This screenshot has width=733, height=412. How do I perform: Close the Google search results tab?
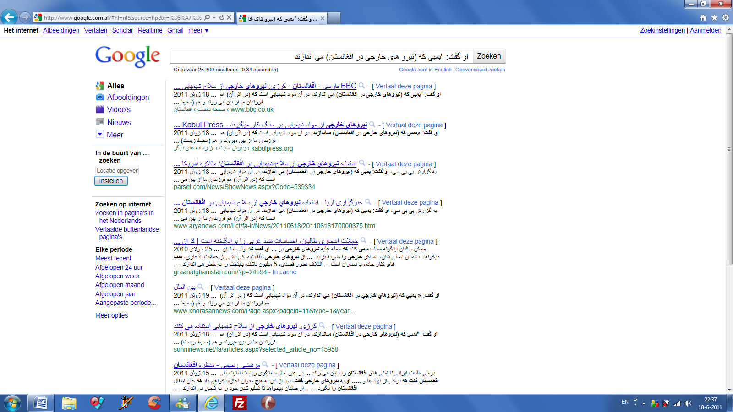323,18
